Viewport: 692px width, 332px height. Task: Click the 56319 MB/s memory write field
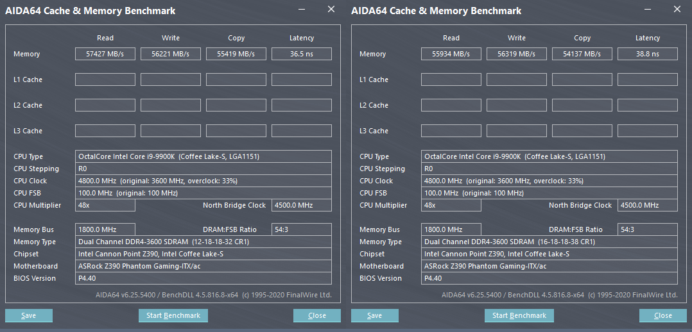coord(517,54)
